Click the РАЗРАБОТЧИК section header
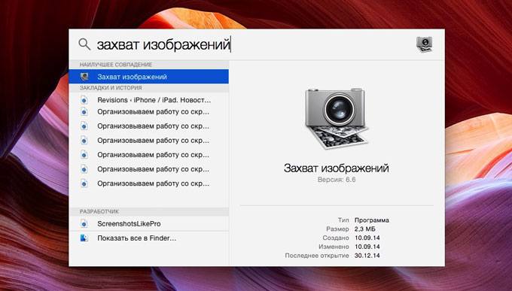Screen dimensions: 512x291 click(99, 211)
